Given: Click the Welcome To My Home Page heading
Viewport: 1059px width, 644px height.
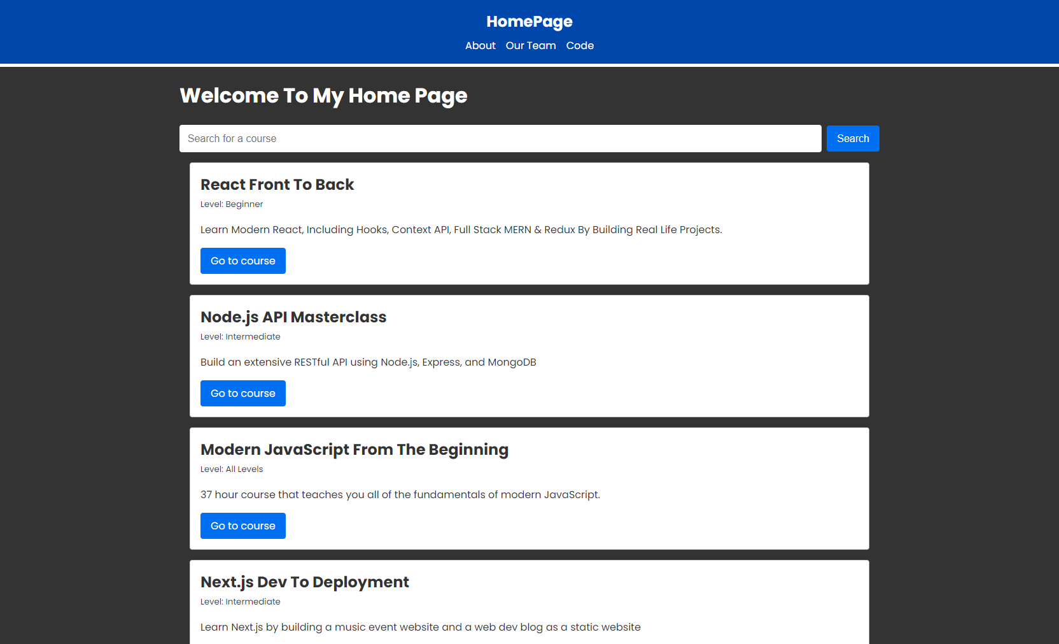Looking at the screenshot, I should pos(323,96).
